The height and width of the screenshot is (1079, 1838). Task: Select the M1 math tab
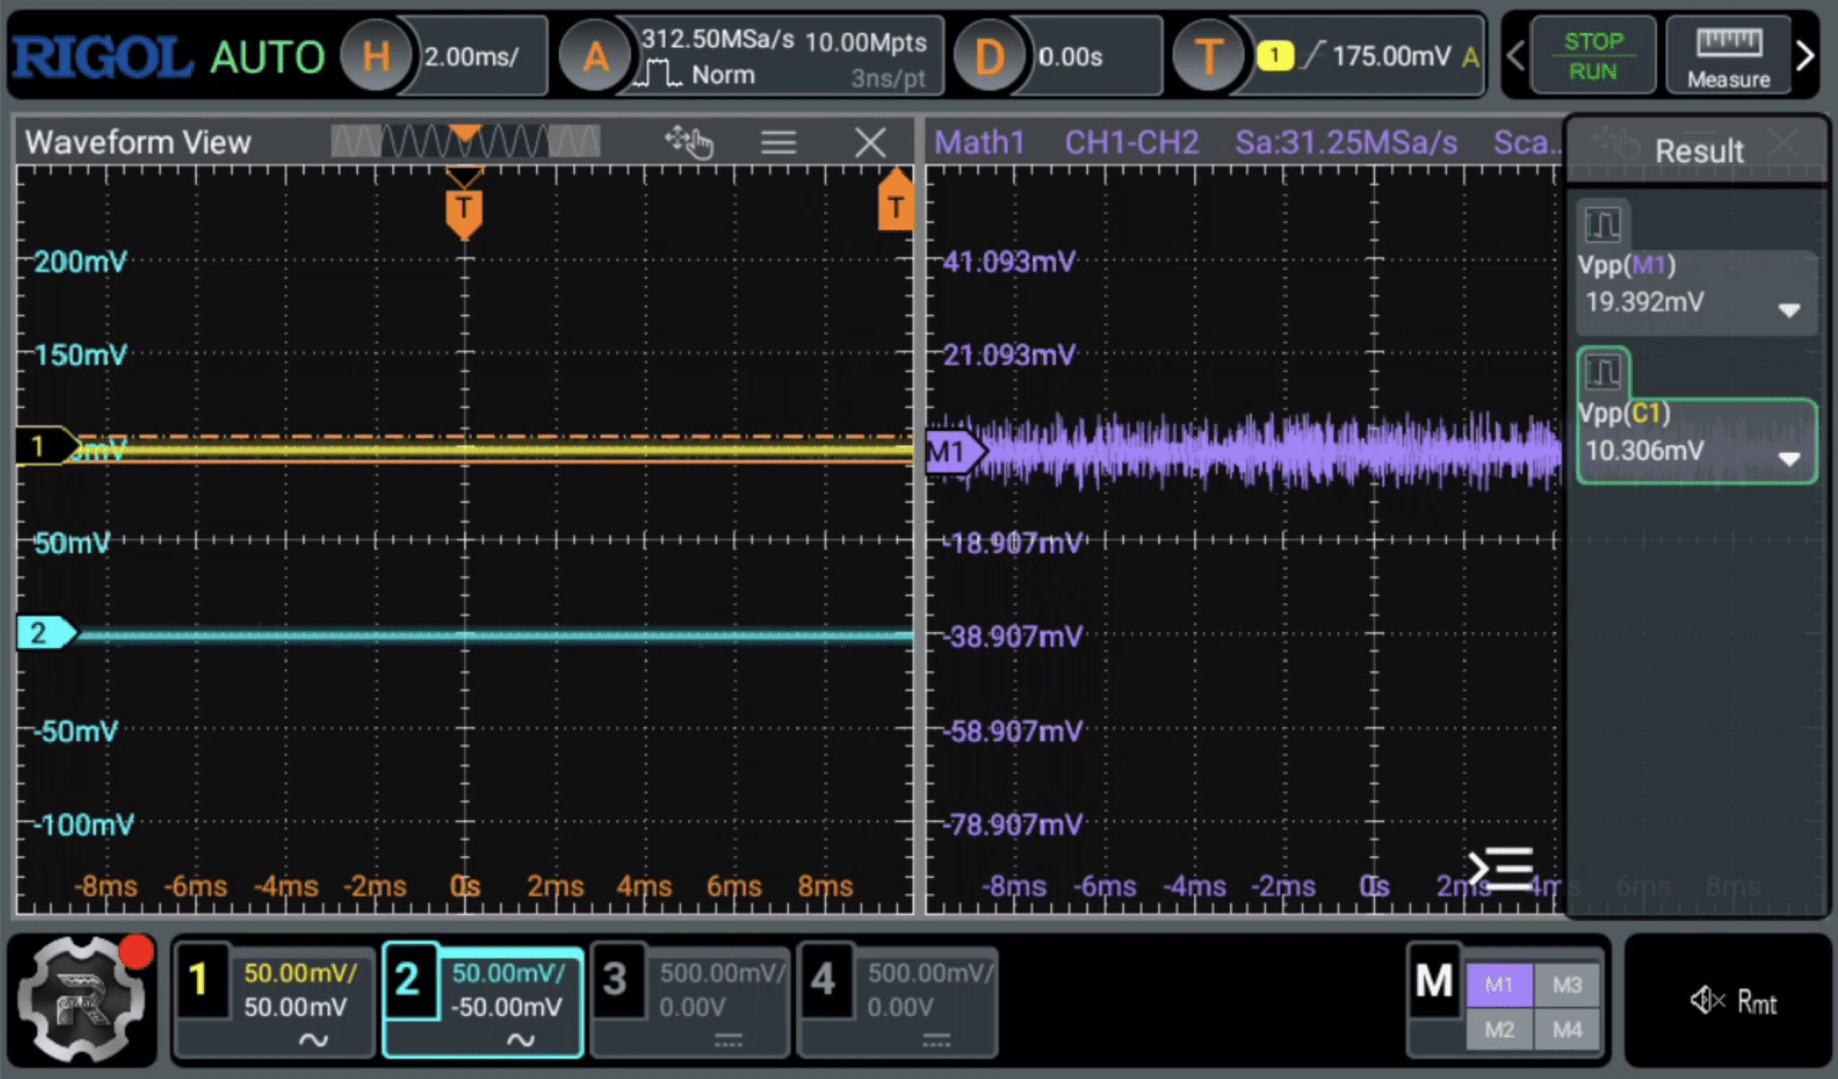1499,985
